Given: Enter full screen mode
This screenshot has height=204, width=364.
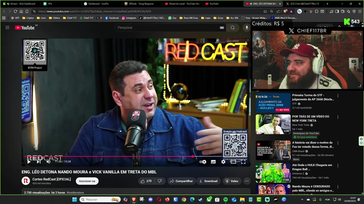Looking at the screenshot, I should (243, 162).
